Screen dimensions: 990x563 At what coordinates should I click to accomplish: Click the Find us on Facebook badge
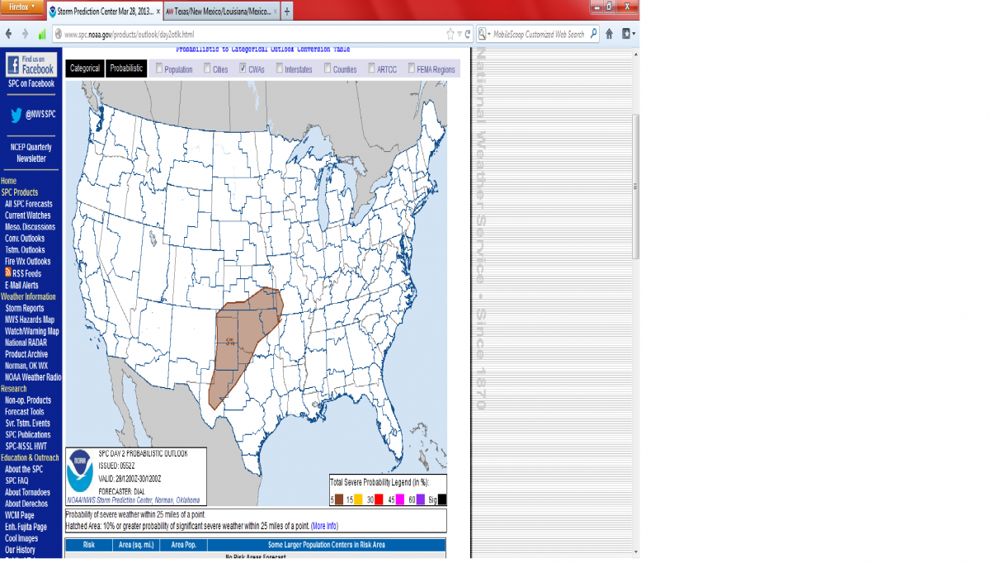[31, 65]
